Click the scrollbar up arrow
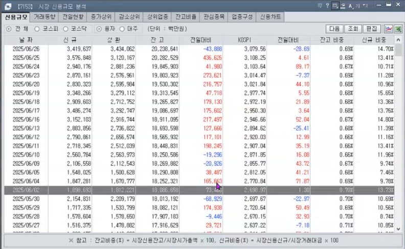 tap(398, 40)
